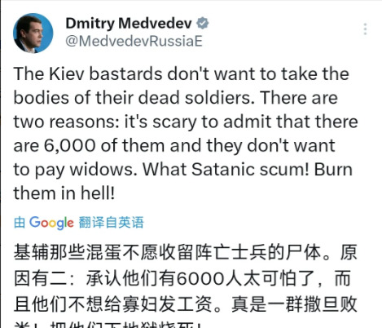Viewport: 382px width, 328px height.
Task: Click the 翻译自英语 translation link
Action: tap(111, 223)
